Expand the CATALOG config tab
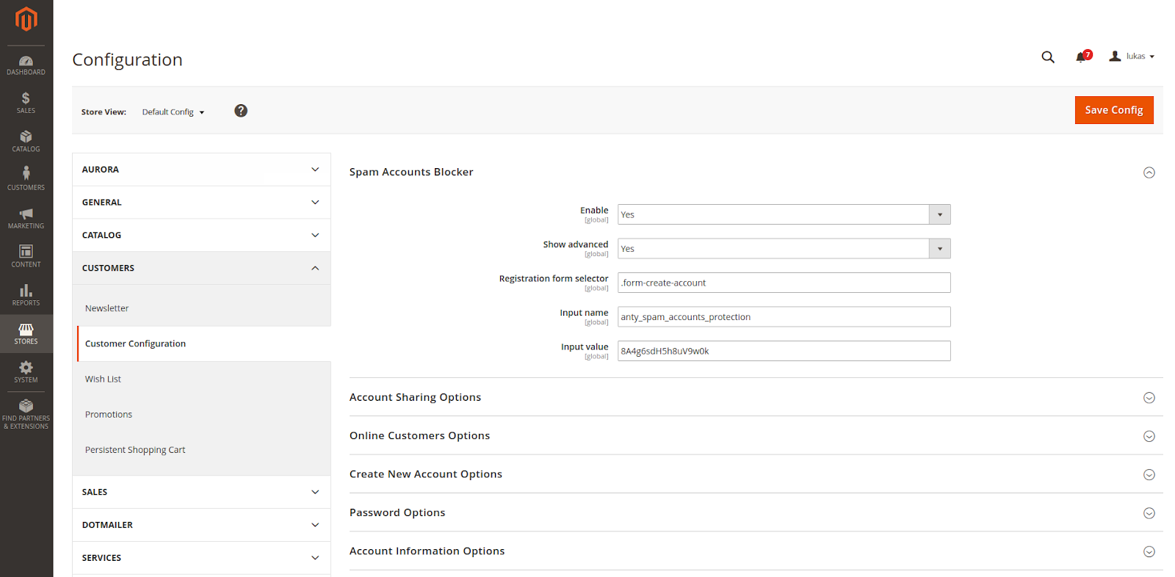The height and width of the screenshot is (577, 1175). coord(201,236)
